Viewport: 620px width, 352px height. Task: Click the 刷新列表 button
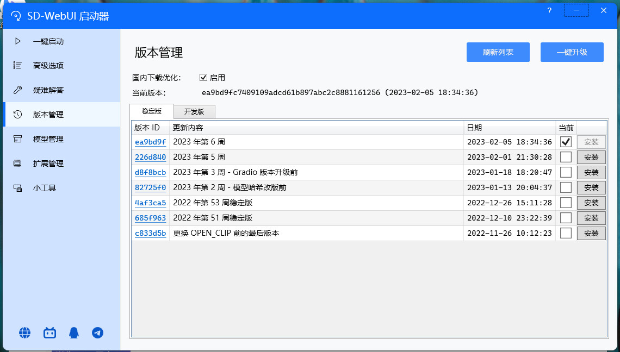pyautogui.click(x=498, y=52)
